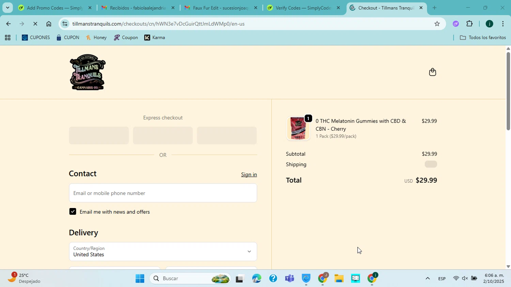Click the Sign in link
The image size is (511, 287).
[x=249, y=175]
